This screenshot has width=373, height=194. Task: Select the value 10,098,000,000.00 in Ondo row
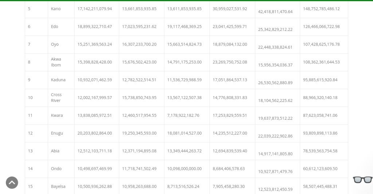coord(184,169)
